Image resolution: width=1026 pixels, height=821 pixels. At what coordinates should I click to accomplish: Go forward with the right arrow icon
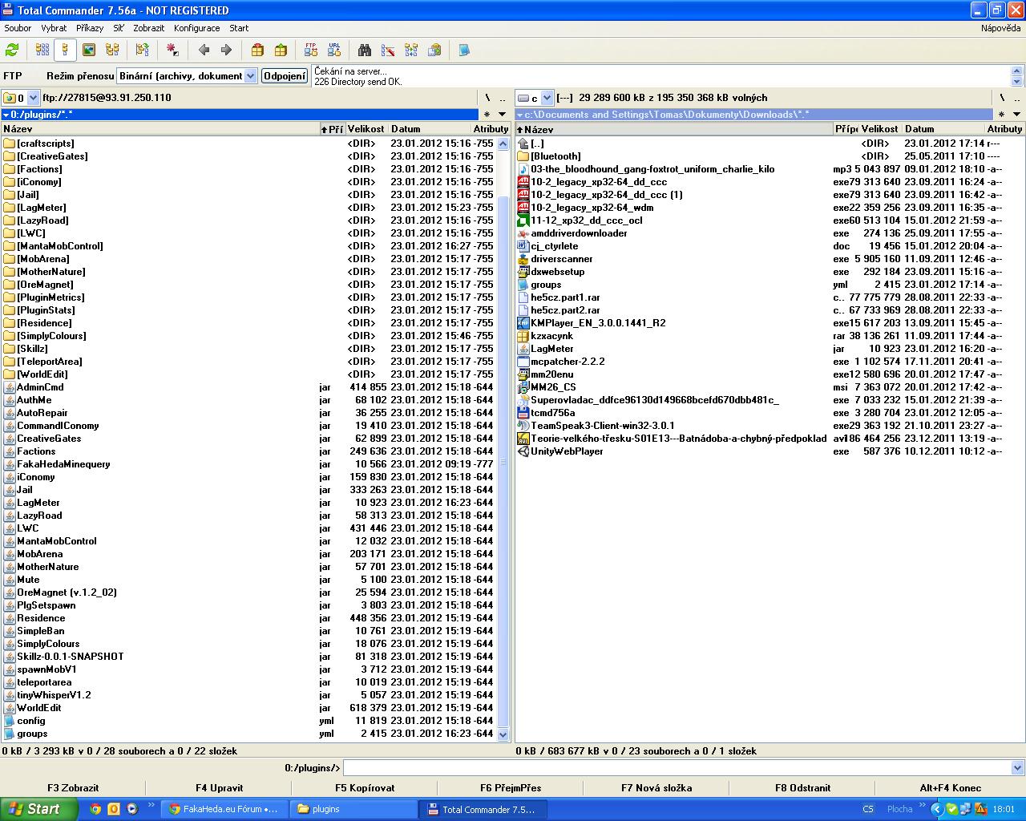(x=226, y=50)
